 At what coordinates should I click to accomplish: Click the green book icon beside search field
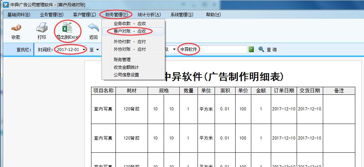click(x=251, y=49)
